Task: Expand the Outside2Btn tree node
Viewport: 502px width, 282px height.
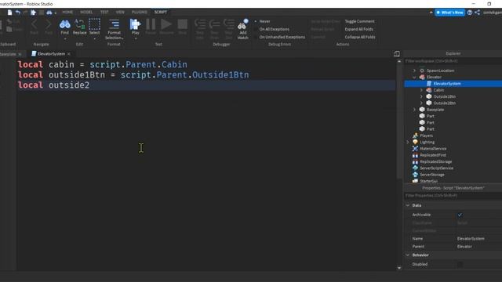Action: click(x=421, y=103)
